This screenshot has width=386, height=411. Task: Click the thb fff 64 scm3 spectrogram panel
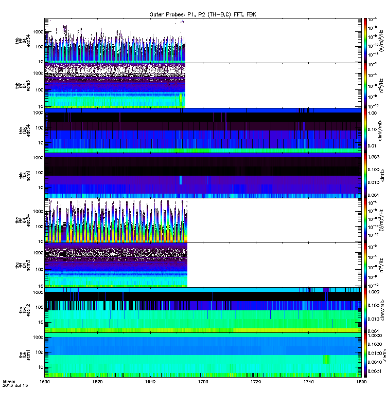[x=203, y=85]
